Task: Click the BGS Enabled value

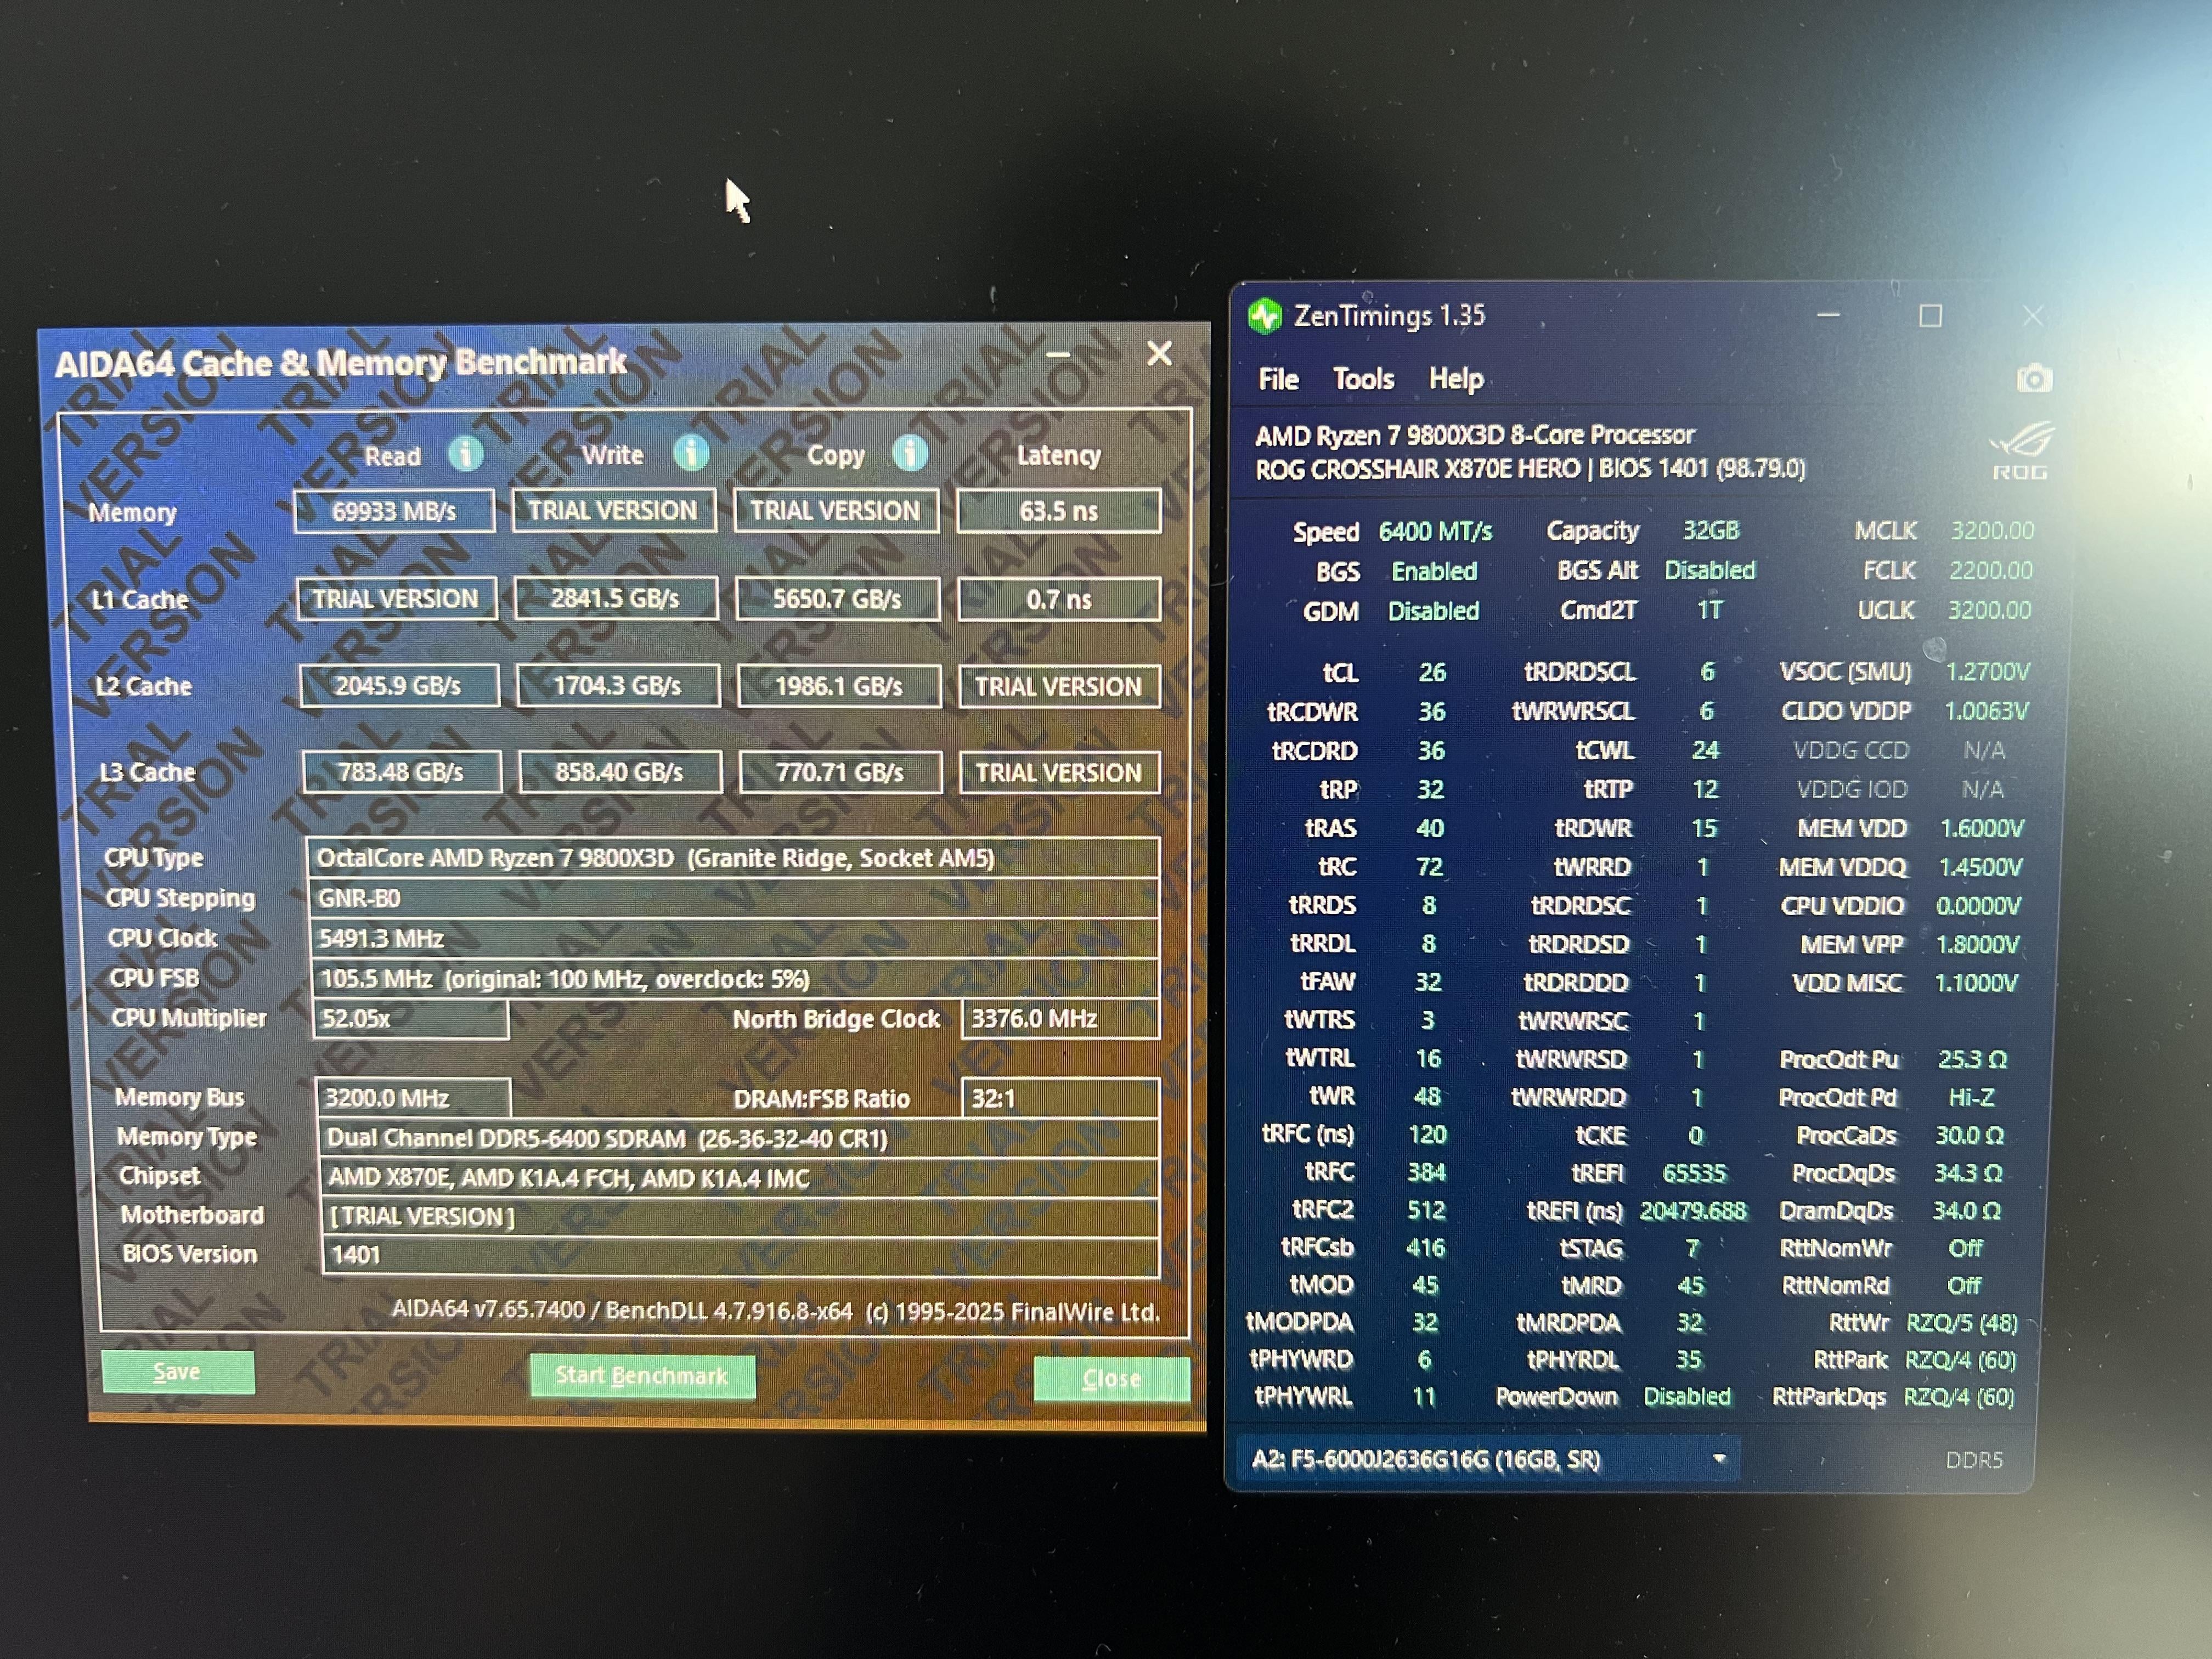Action: point(1434,571)
